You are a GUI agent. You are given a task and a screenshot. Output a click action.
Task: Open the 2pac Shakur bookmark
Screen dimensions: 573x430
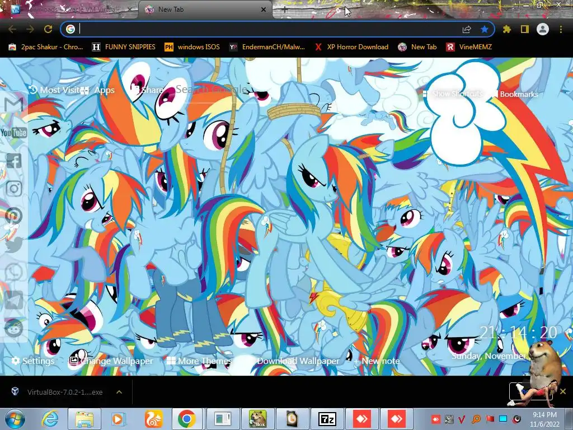[46, 47]
